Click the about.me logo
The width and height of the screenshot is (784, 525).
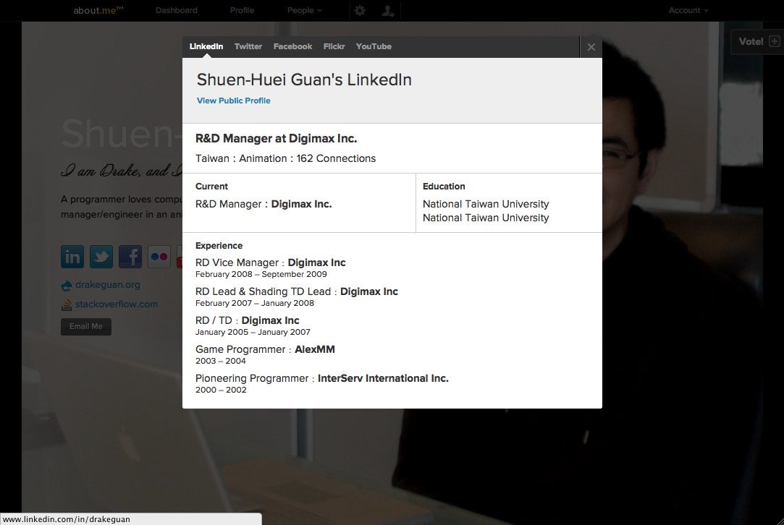[x=98, y=11]
